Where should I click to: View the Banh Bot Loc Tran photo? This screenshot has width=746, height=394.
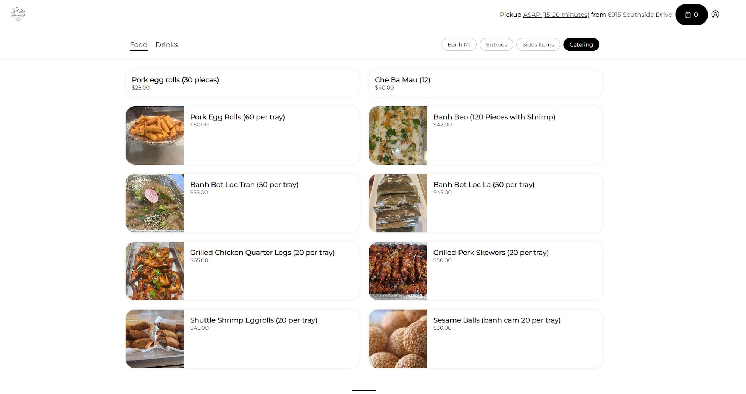(155, 203)
